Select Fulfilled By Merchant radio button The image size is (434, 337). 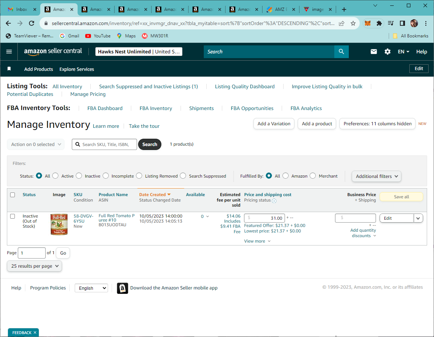pyautogui.click(x=313, y=176)
